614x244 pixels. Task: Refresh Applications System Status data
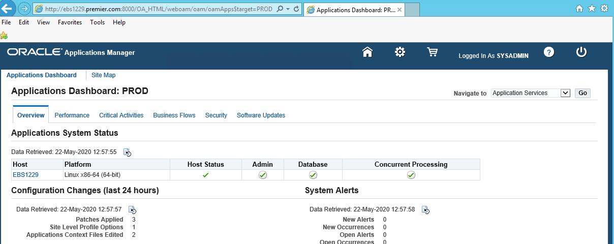pos(127,152)
